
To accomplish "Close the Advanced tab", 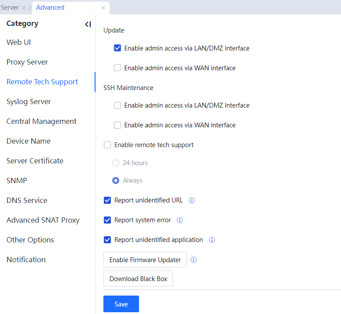I will coord(103,8).
